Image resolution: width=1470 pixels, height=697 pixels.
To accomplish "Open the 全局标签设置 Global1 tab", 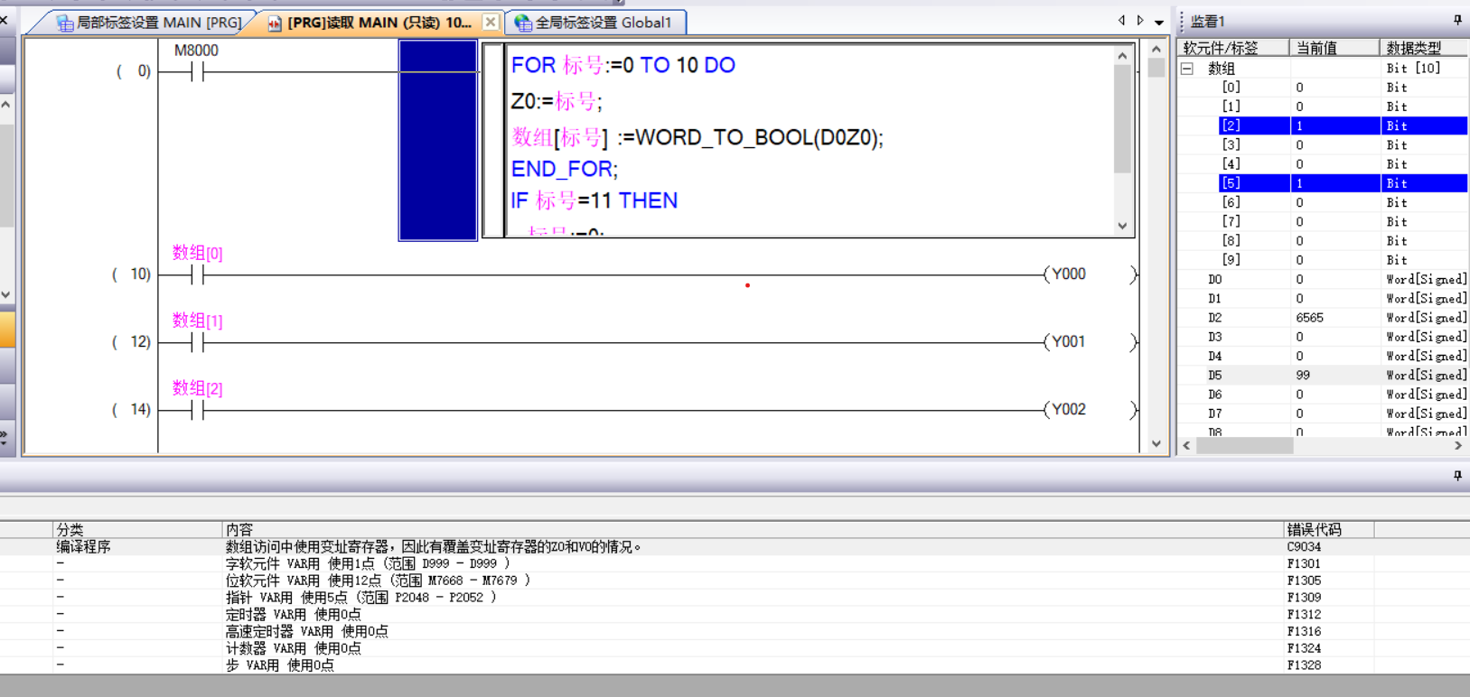I will [x=595, y=23].
